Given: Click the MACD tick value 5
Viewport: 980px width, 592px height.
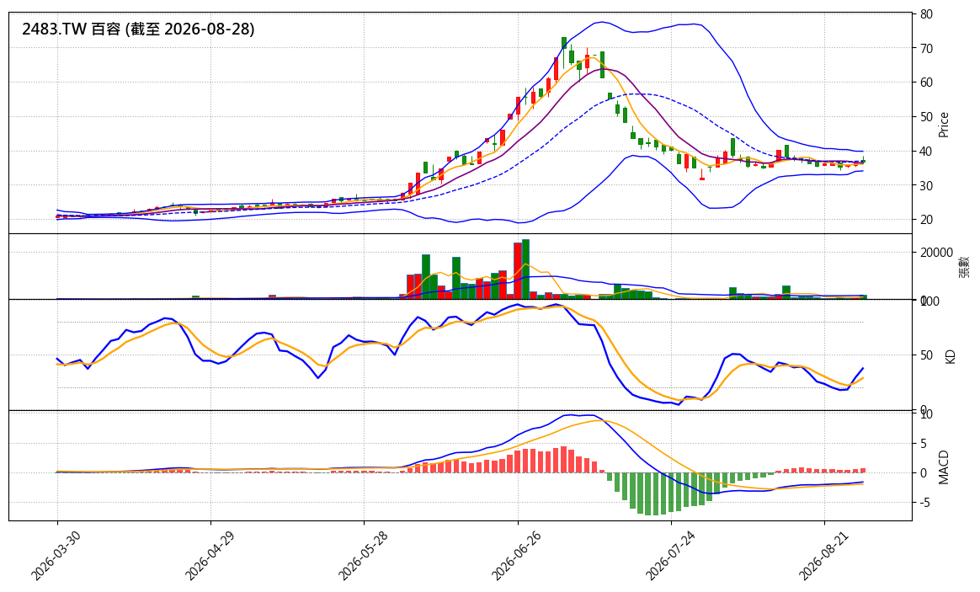Looking at the screenshot, I should tap(924, 444).
